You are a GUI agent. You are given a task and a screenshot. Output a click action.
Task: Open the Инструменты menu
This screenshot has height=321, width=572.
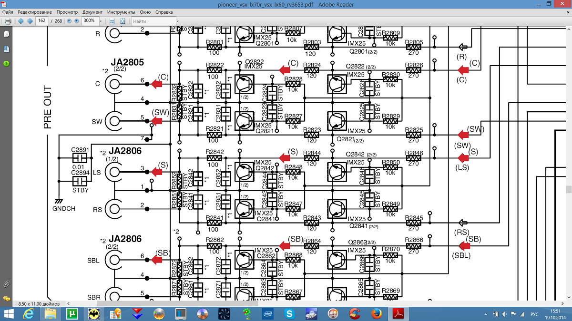tap(121, 12)
